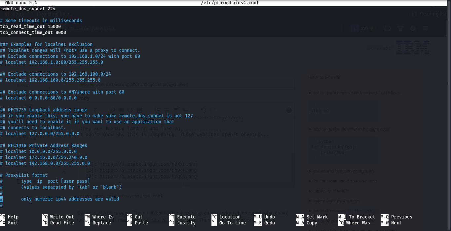Click the M-E Redo shortcut in nano

point(264,223)
